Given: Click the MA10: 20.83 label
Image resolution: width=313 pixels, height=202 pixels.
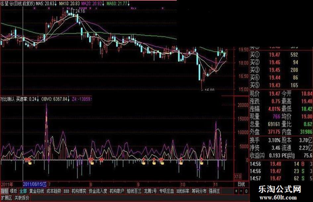Looking at the screenshot, I should pos(69,4).
